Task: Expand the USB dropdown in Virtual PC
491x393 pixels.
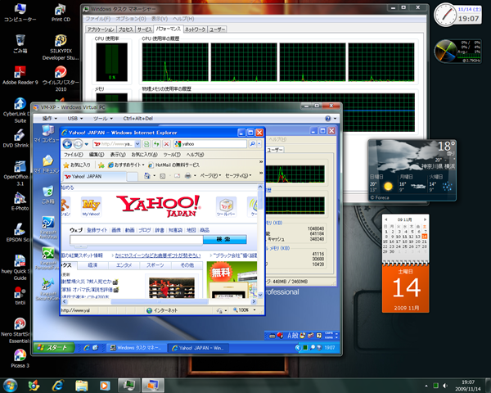Action: (74, 119)
